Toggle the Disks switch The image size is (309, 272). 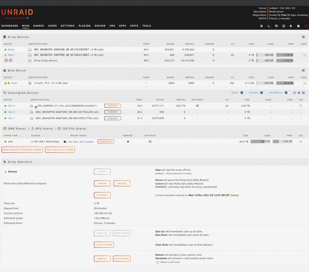click(243, 92)
